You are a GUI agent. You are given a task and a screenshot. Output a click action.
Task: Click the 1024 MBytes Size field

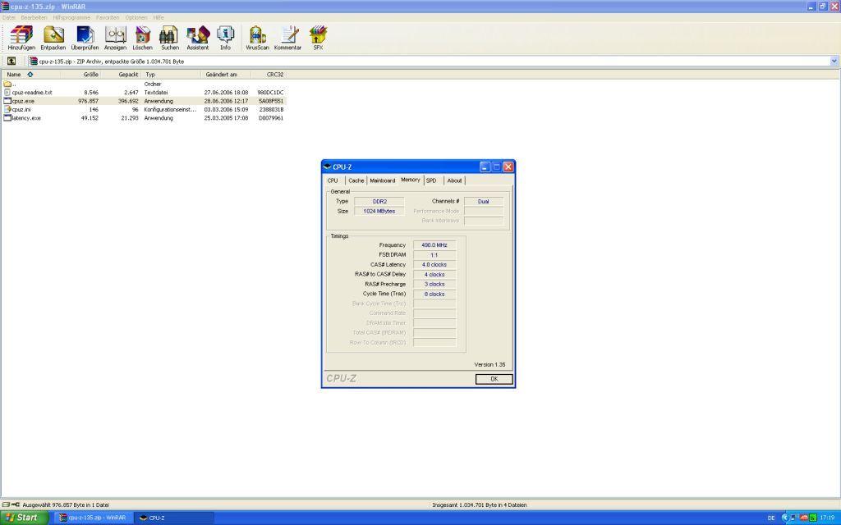point(379,211)
